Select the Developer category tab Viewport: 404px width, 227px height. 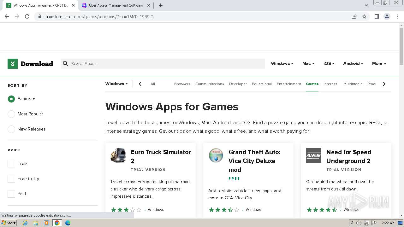tap(238, 84)
